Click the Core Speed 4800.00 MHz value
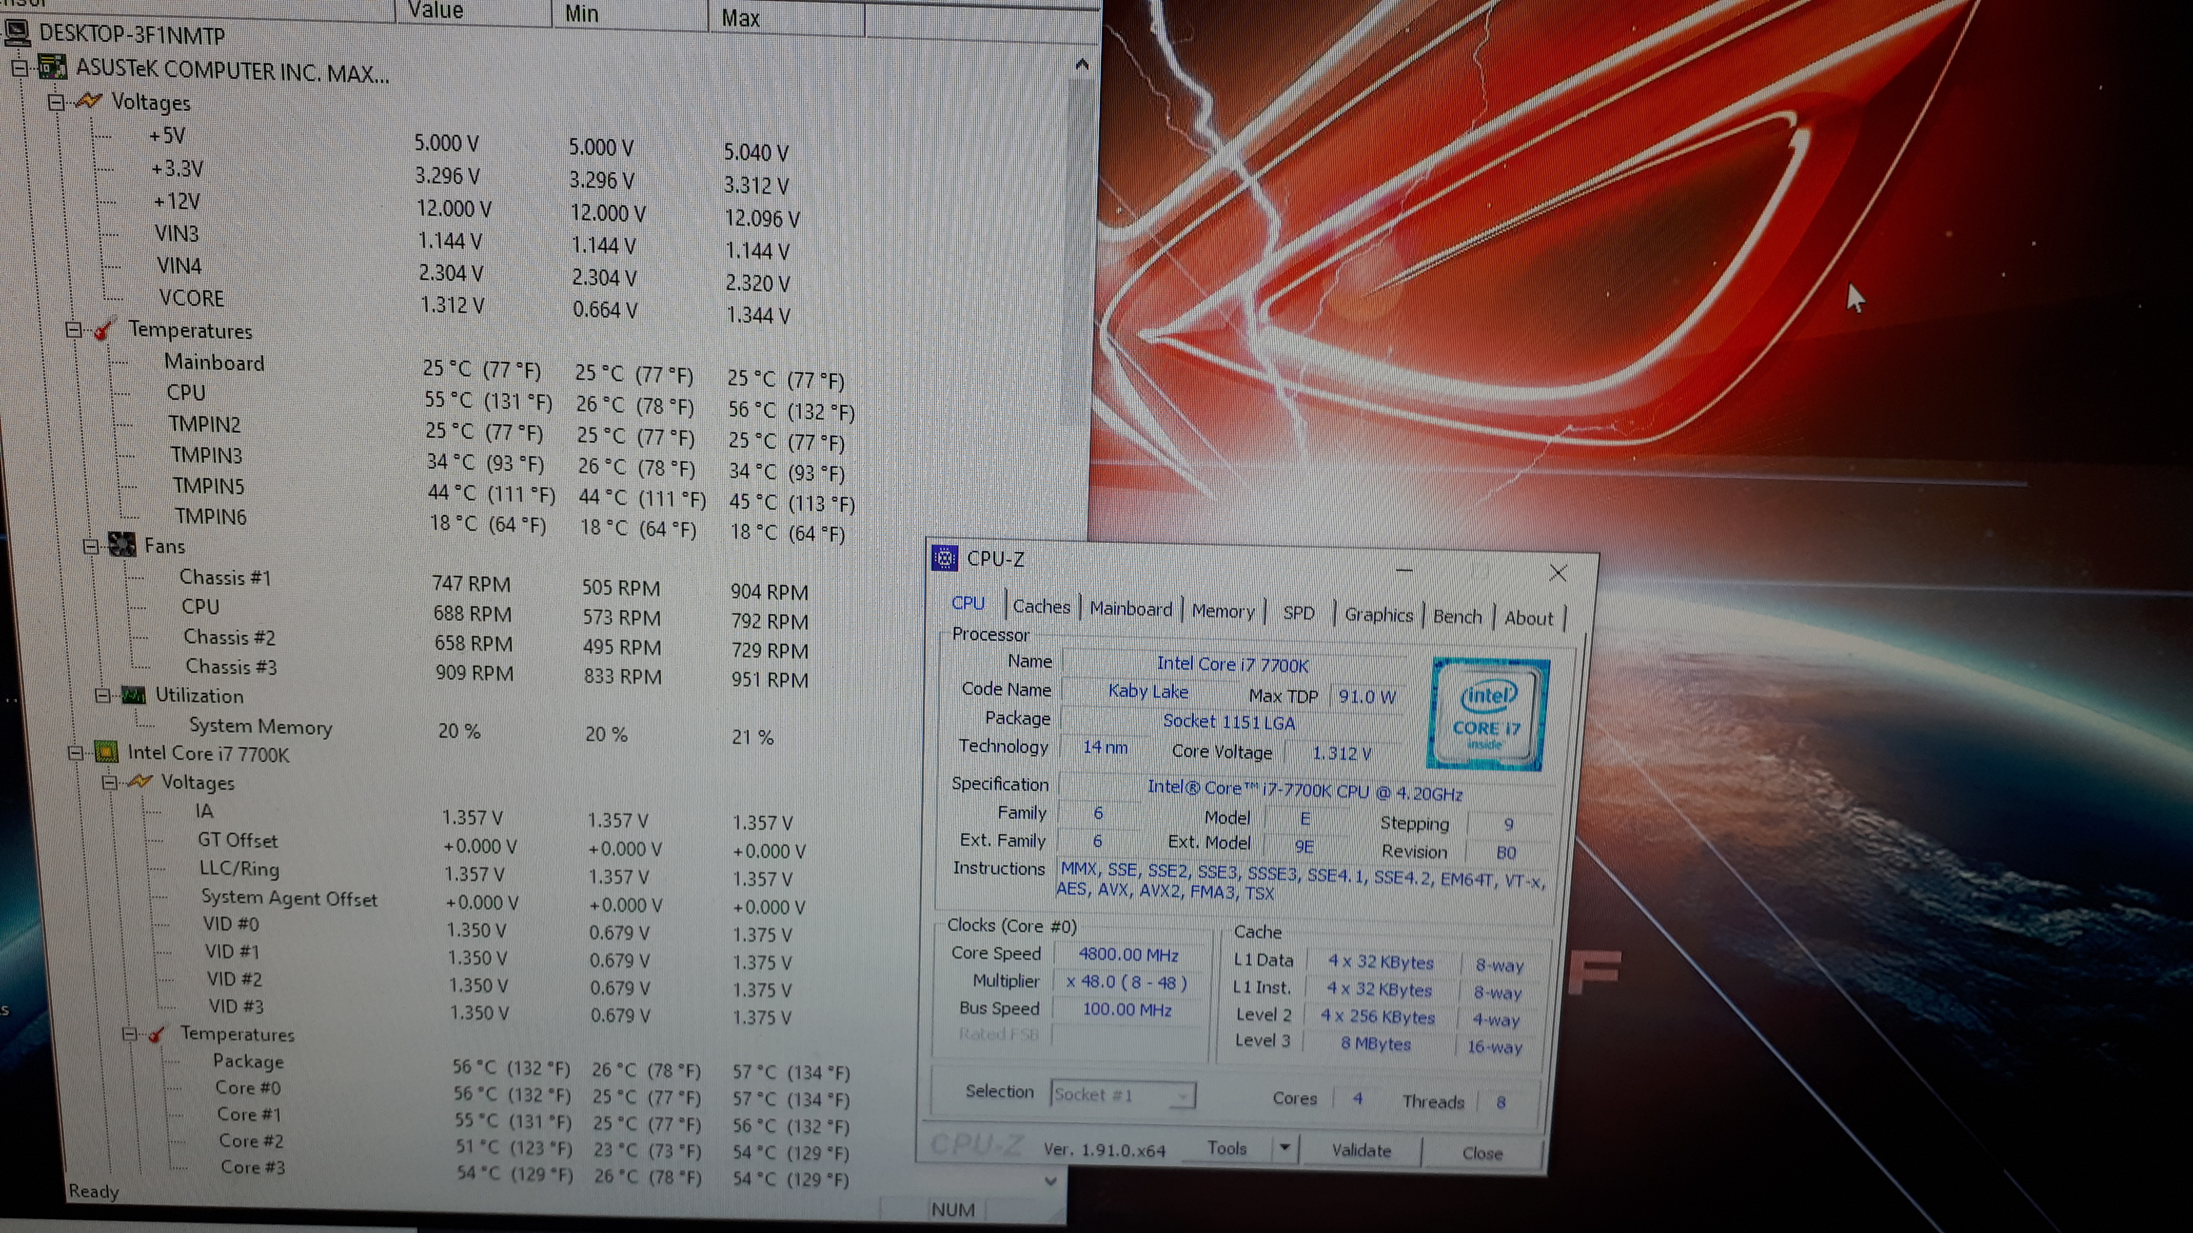 tap(1129, 955)
